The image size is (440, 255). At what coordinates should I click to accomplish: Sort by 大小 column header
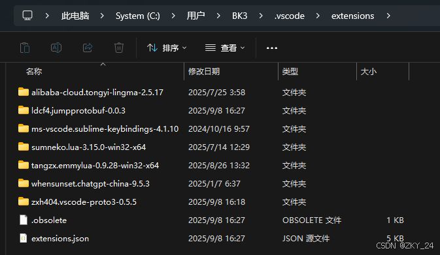(369, 72)
